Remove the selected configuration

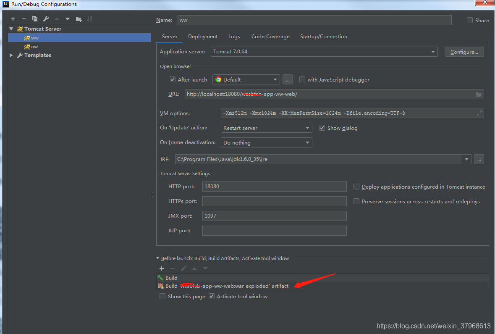click(24, 18)
